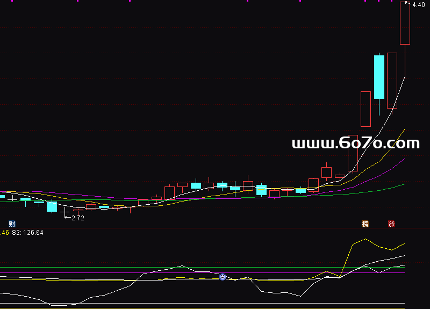Click the white indicator line's lowest trough

click(58, 305)
